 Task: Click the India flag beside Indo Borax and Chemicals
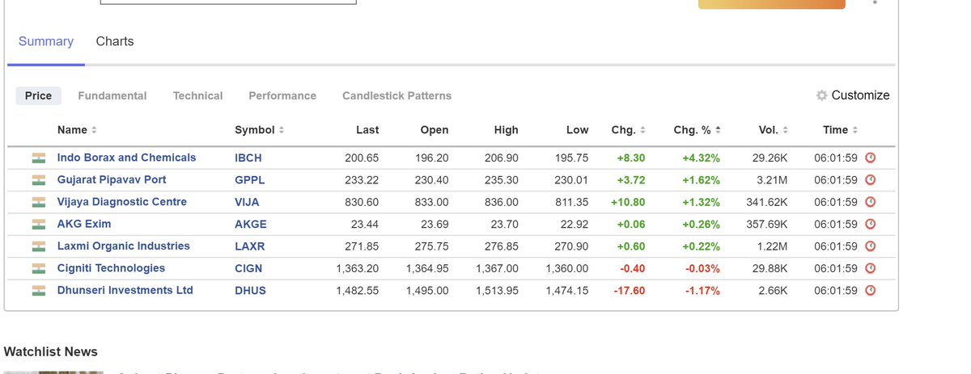pos(38,158)
